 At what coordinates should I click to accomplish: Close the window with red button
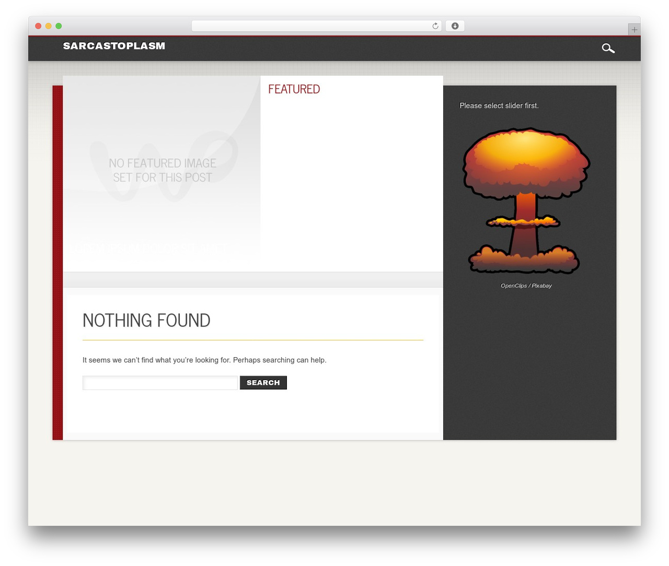pyautogui.click(x=38, y=26)
